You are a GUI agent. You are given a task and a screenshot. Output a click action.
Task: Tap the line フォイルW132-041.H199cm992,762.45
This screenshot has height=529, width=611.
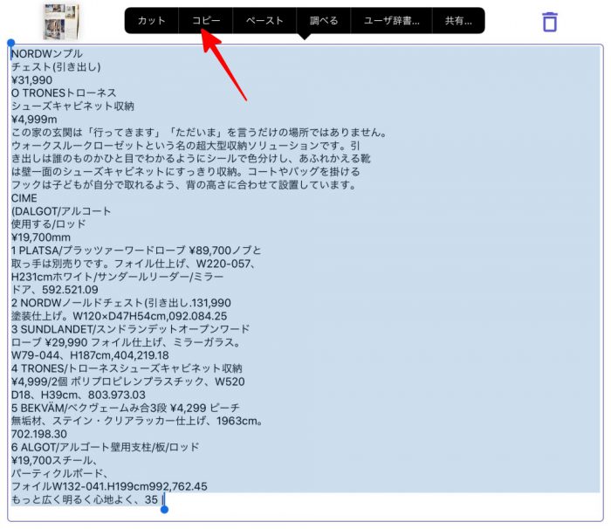point(109,486)
